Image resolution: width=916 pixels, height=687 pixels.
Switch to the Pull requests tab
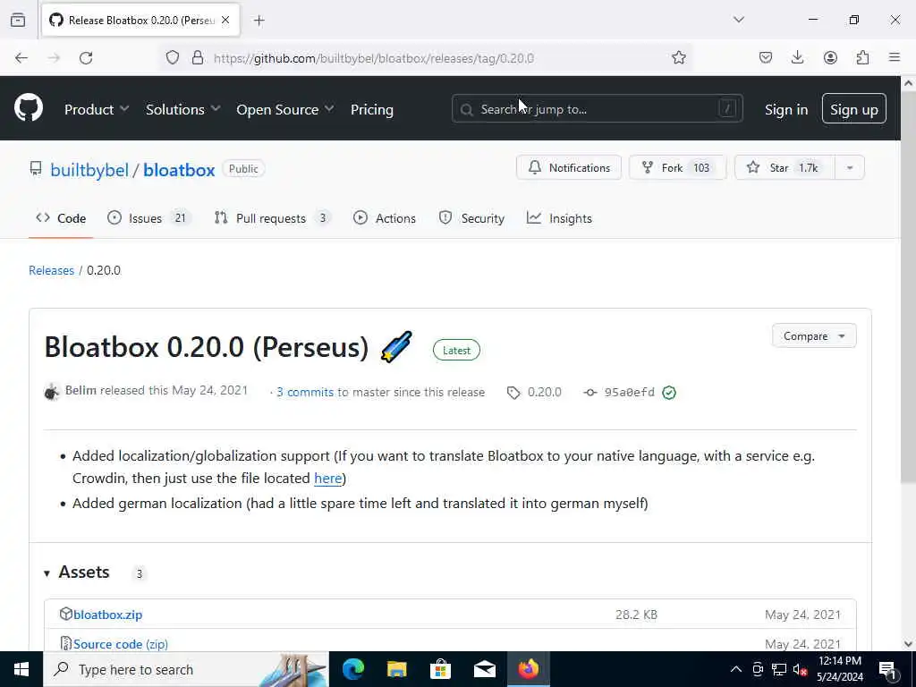pyautogui.click(x=272, y=218)
